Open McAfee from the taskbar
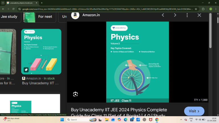Image resolution: width=219 pixels, height=123 pixels. tap(151, 120)
